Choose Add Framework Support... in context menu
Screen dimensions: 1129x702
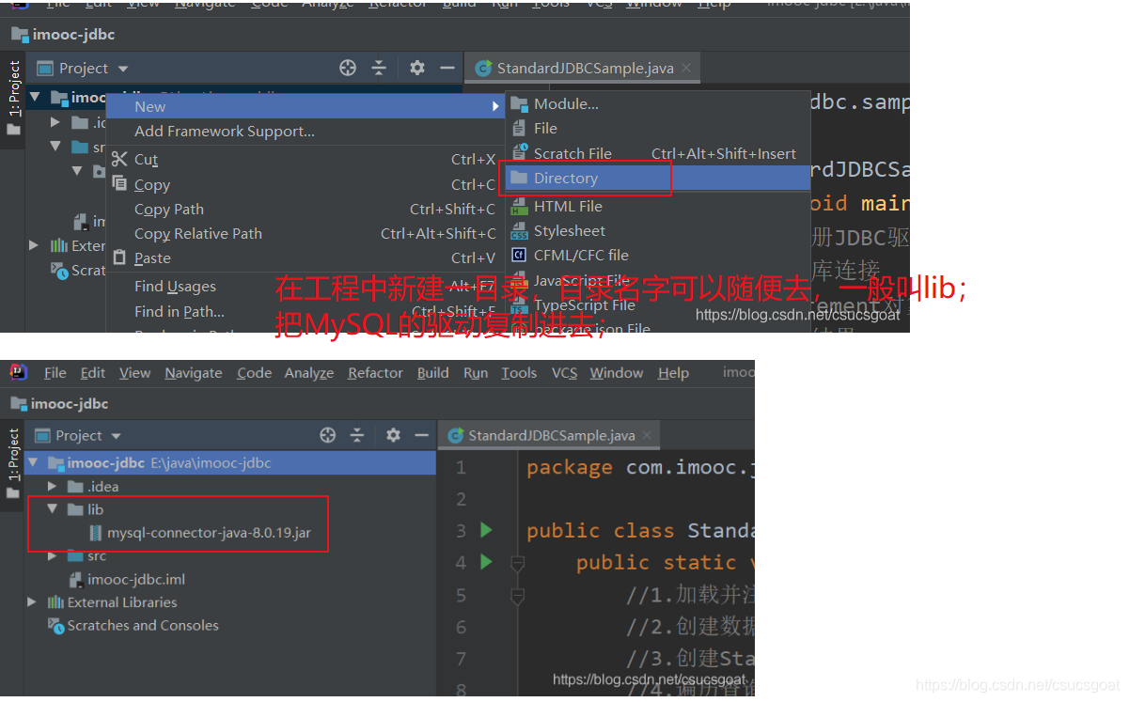(225, 132)
